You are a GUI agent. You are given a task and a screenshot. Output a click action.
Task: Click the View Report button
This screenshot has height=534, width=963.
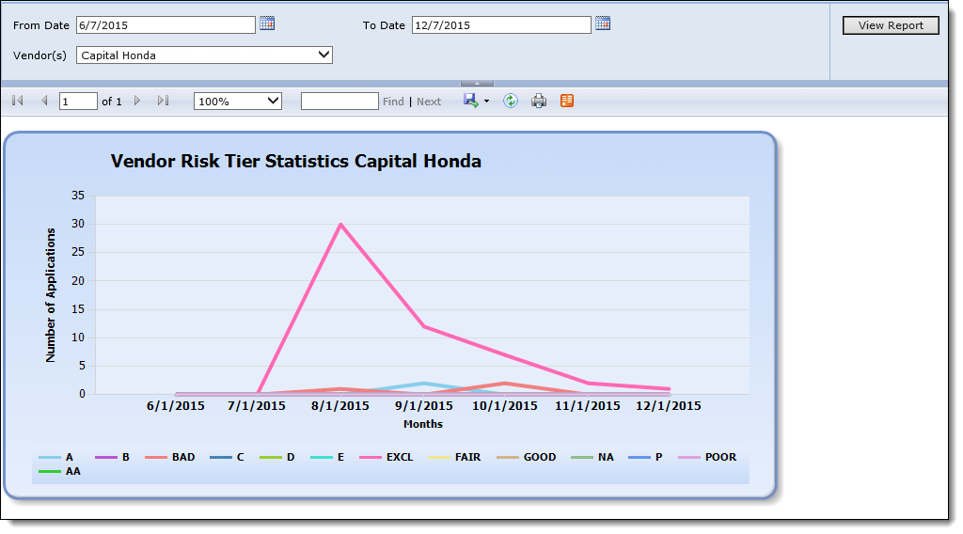[x=891, y=25]
